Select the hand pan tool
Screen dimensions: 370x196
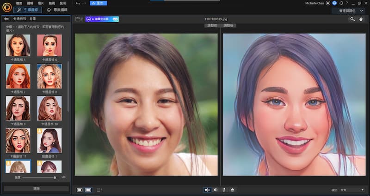pyautogui.click(x=361, y=19)
